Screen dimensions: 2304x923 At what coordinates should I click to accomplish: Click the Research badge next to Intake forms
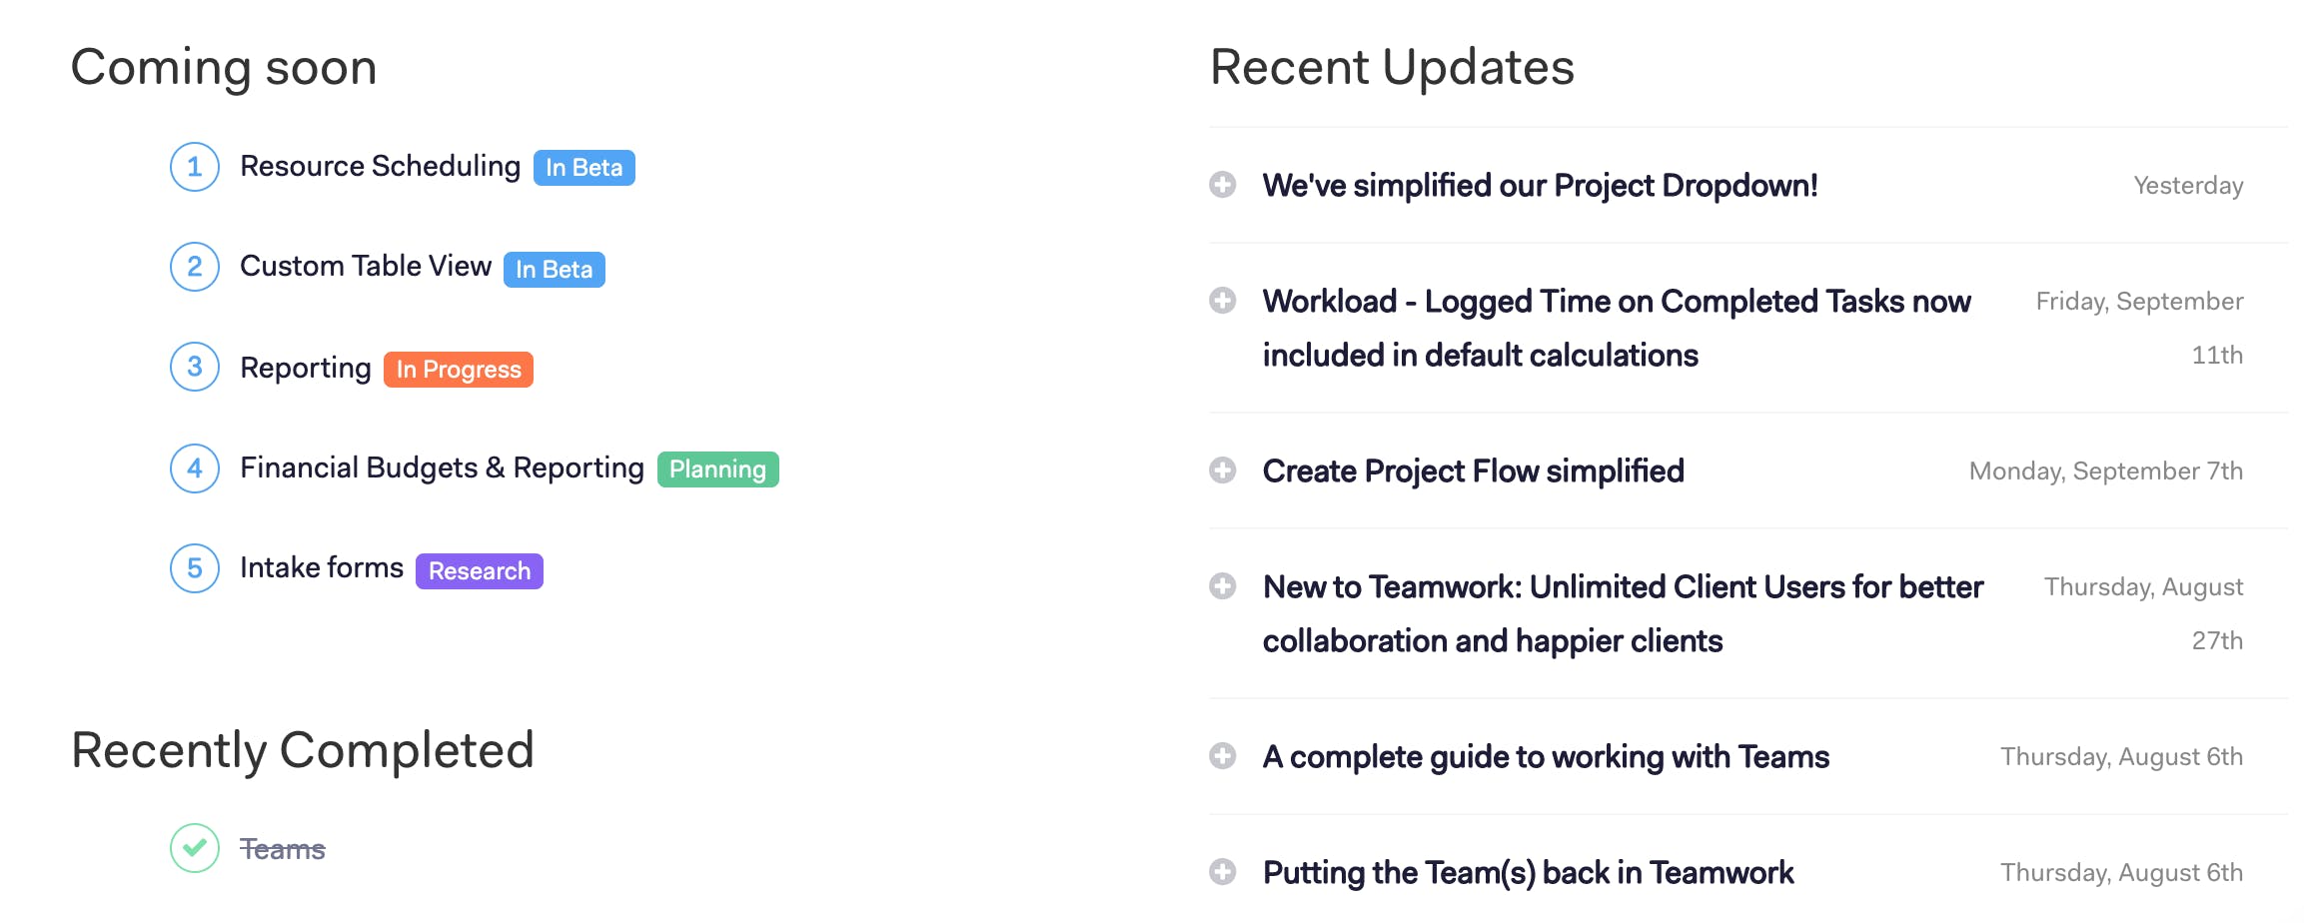point(479,571)
